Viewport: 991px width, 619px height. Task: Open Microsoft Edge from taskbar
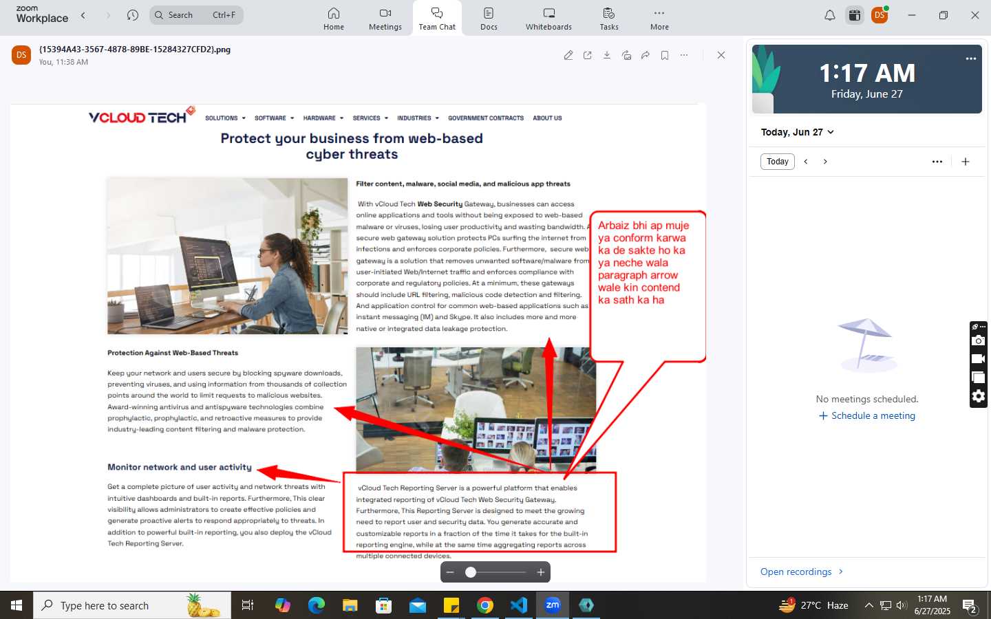coord(317,605)
